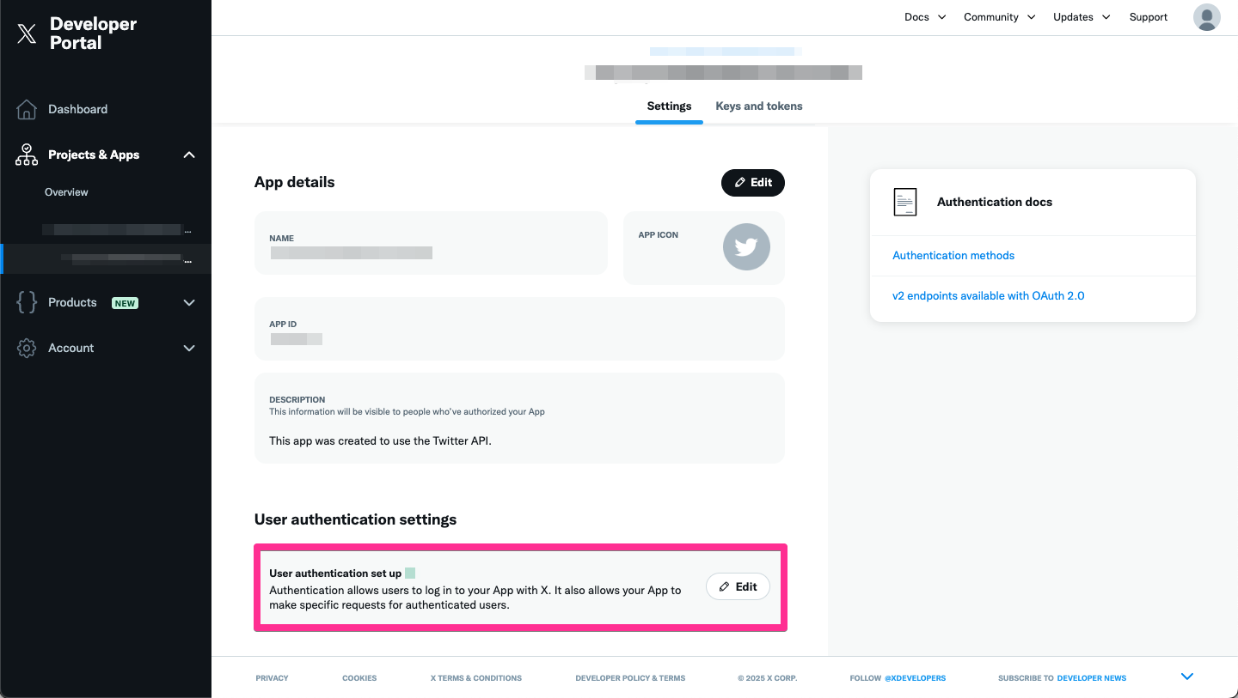This screenshot has height=698, width=1238.
Task: Click the 'User authentication set up' label
Action: coord(335,574)
